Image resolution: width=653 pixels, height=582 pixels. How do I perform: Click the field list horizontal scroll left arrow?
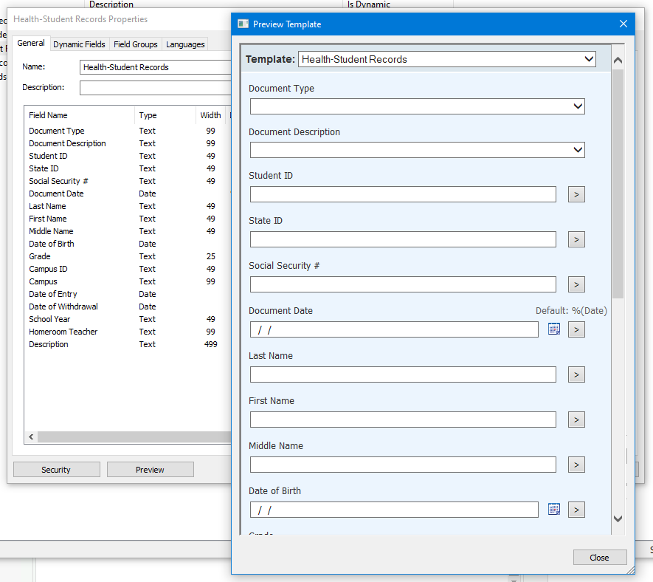(x=31, y=437)
